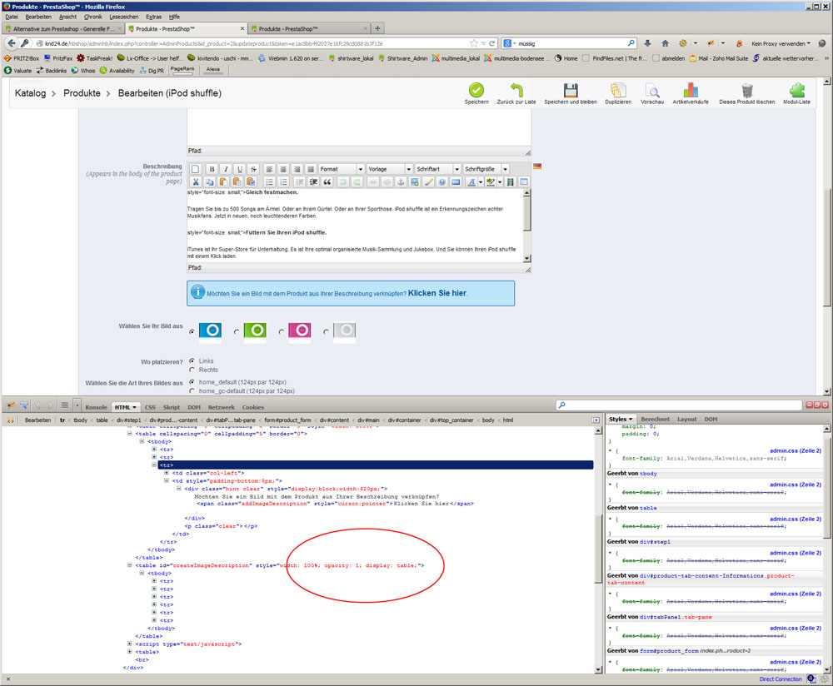Select the Rechts placement radio button
The width and height of the screenshot is (833, 686).
pyautogui.click(x=193, y=370)
